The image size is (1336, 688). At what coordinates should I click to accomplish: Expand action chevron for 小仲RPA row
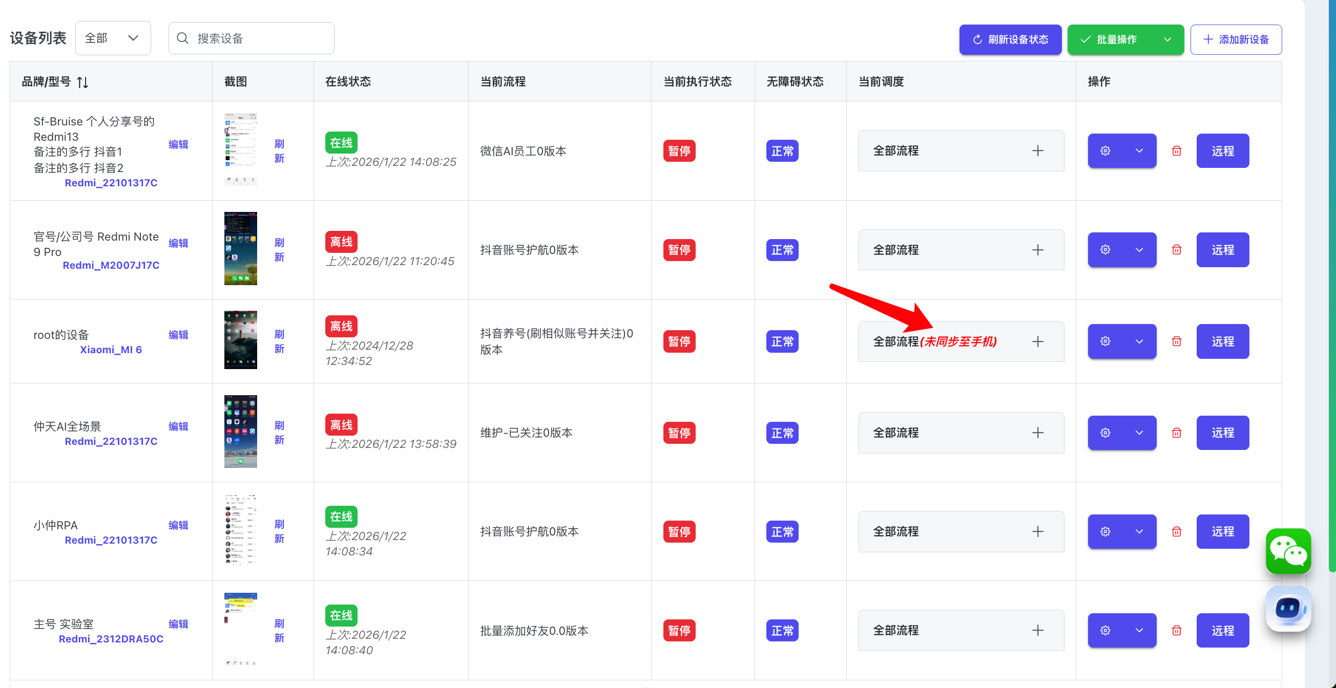point(1139,531)
